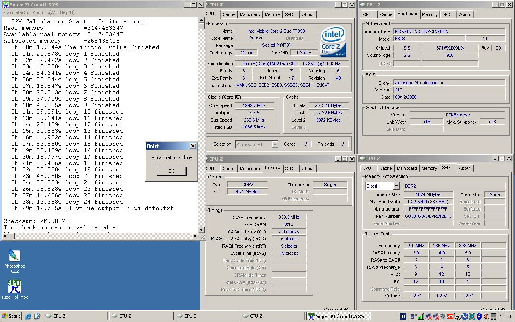Click the FSB:DRAM value '8:10'
515x322 pixels.
coord(289,225)
